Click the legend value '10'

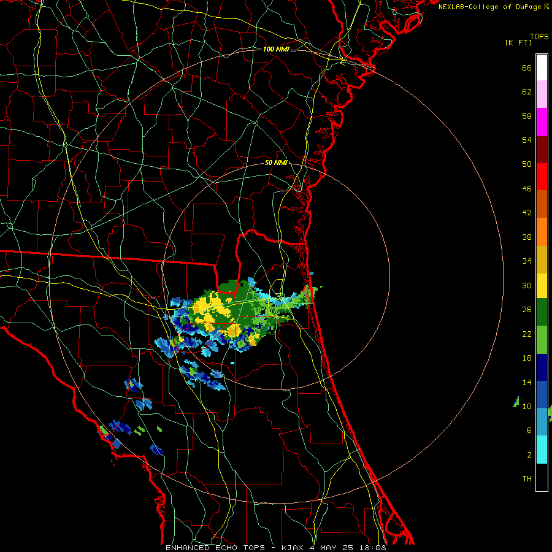click(x=527, y=406)
